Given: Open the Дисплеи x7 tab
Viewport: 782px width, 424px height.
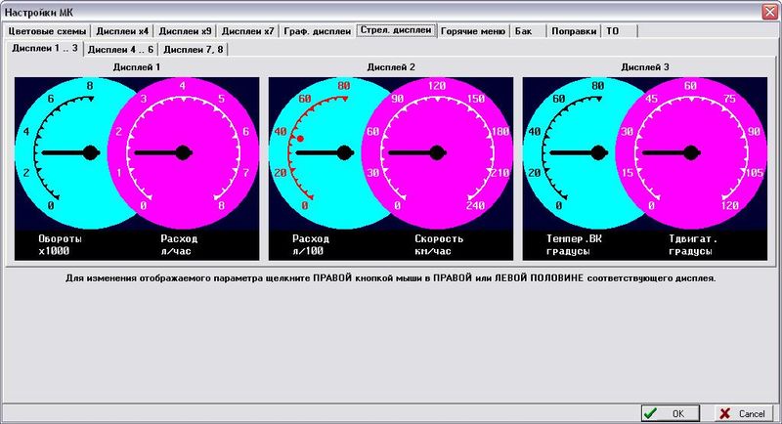Looking at the screenshot, I should click(247, 31).
